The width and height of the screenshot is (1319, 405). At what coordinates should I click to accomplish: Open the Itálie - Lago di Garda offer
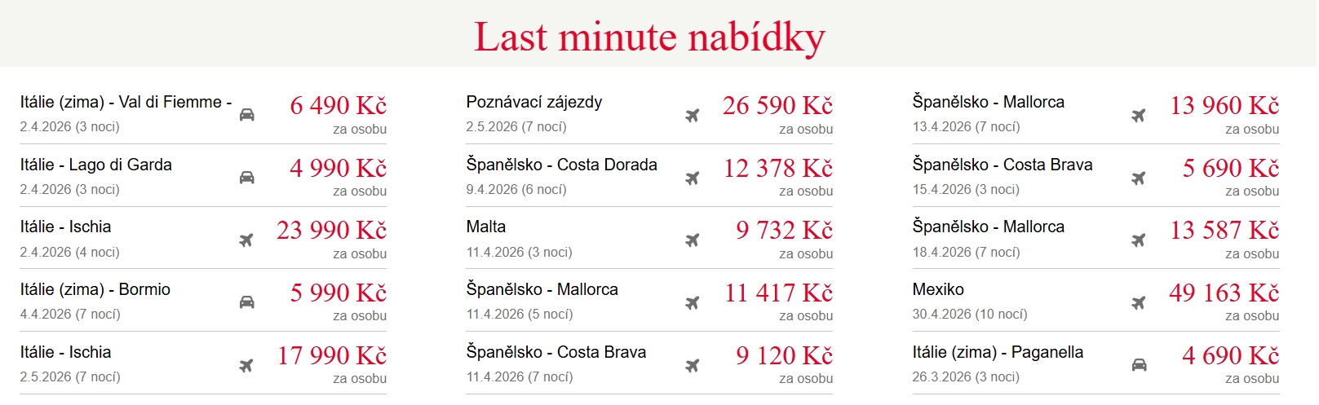[96, 165]
